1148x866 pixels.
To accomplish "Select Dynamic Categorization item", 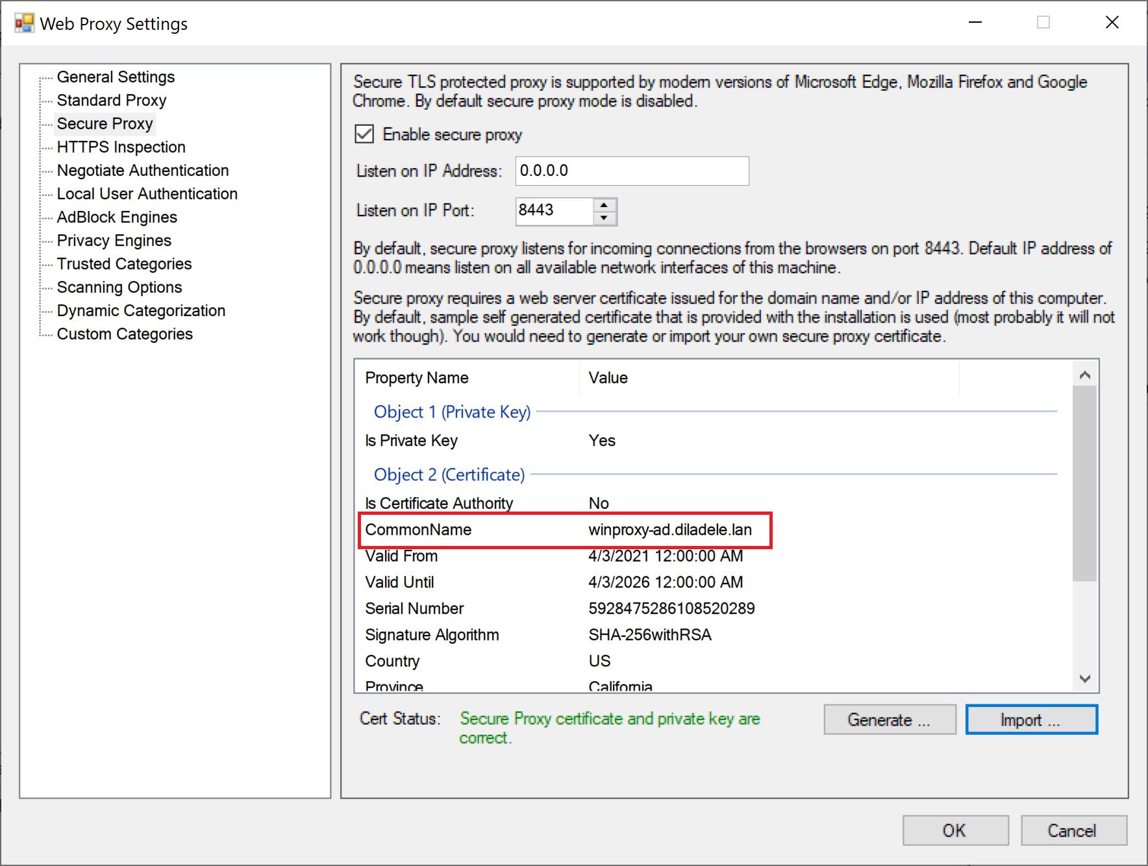I will pos(141,311).
